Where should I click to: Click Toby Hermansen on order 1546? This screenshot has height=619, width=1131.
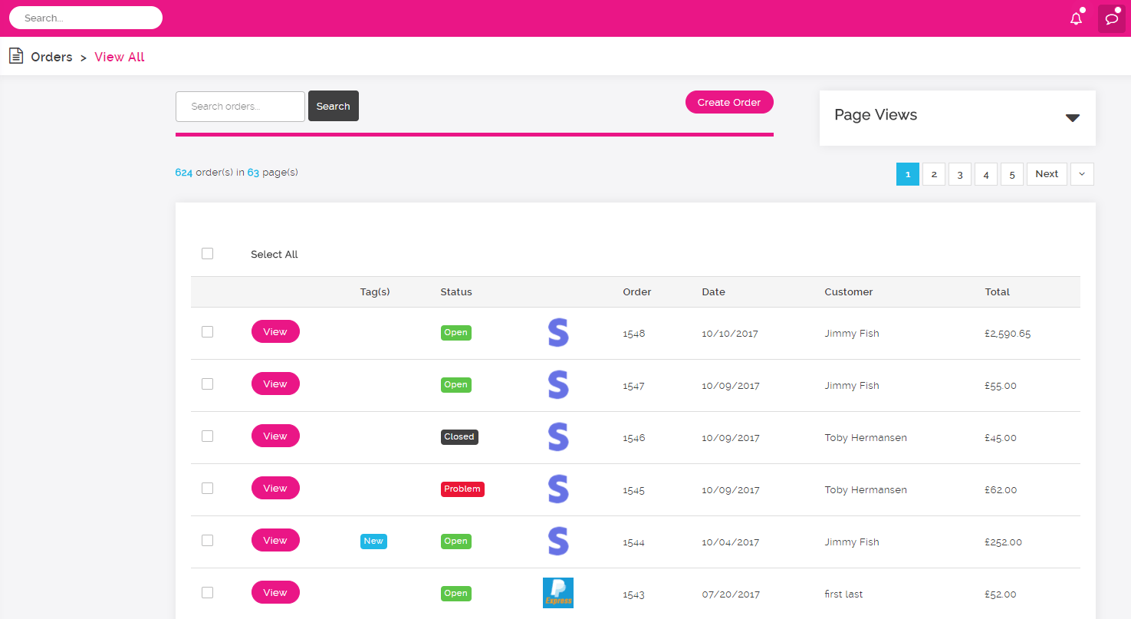tap(866, 437)
